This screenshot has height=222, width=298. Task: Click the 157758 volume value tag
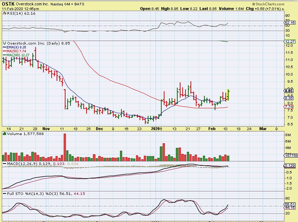[x=291, y=156]
